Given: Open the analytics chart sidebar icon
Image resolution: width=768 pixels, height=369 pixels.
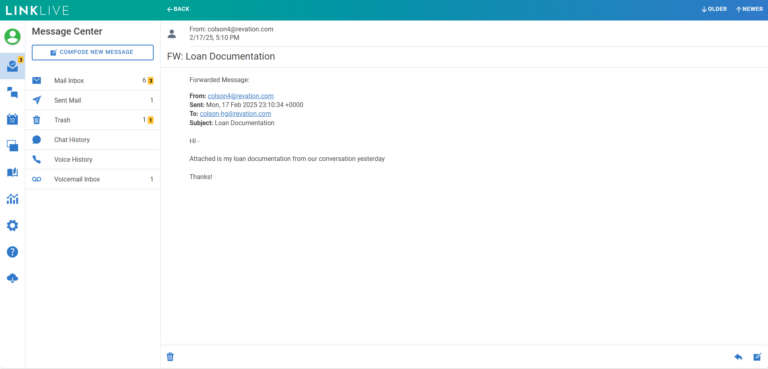Looking at the screenshot, I should tap(12, 199).
